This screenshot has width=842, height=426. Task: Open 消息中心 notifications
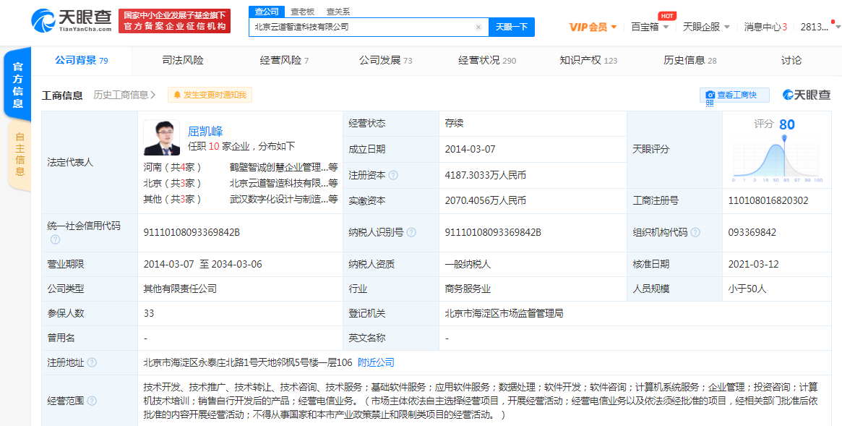click(765, 27)
